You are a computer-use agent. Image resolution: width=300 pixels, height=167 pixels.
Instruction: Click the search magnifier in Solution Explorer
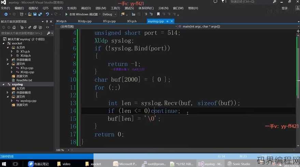(x=48, y=33)
